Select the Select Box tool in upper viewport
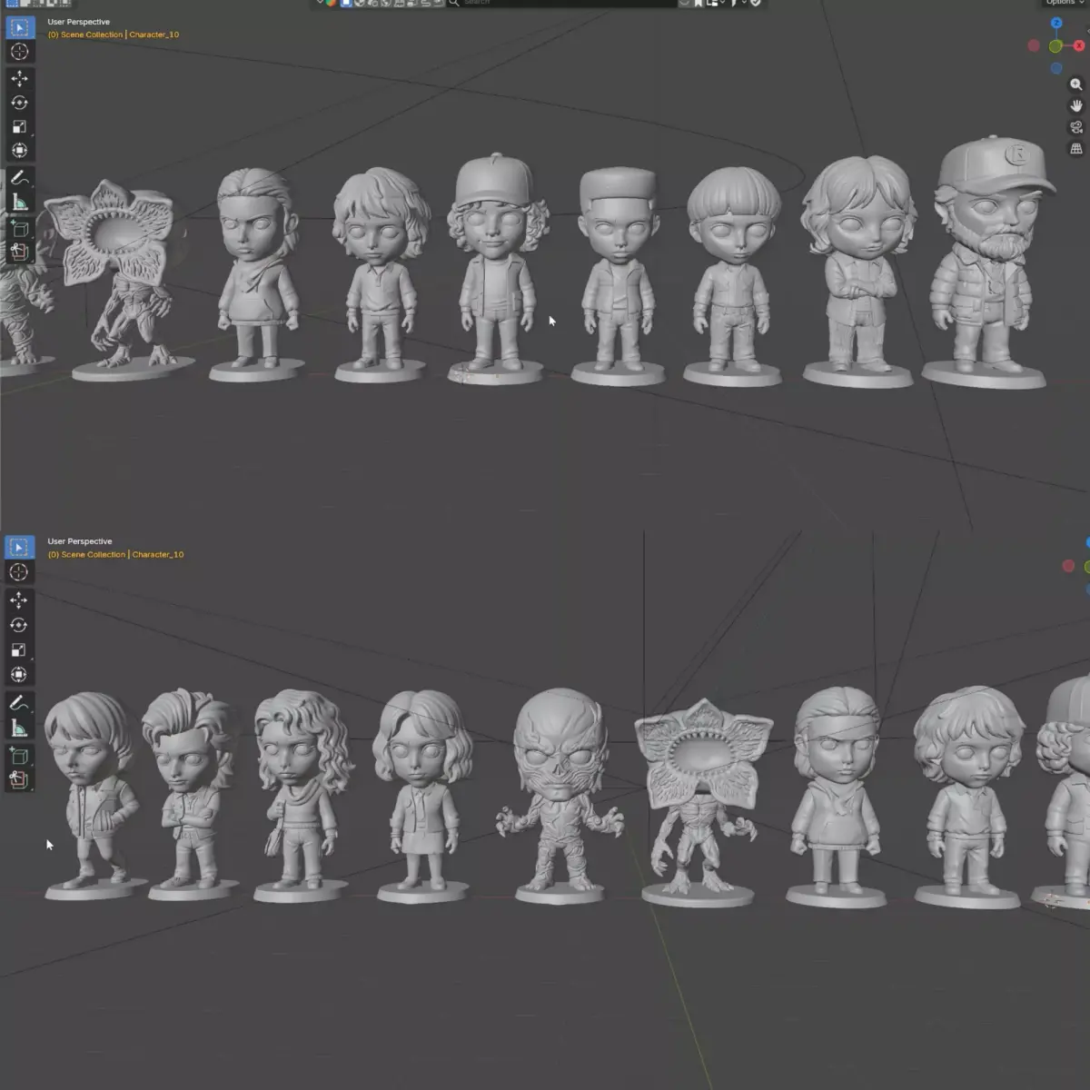 tap(19, 28)
